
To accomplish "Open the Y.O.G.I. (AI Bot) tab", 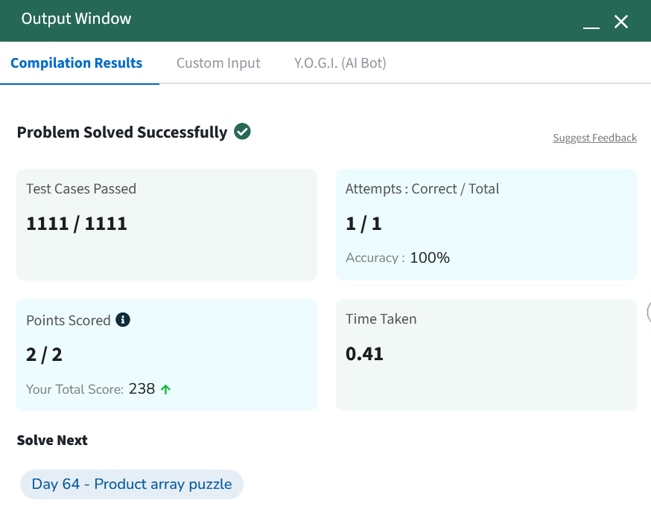I will point(340,63).
